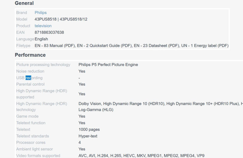Click the 1000 pages teletext value
This screenshot has width=243, height=158.
89,130
